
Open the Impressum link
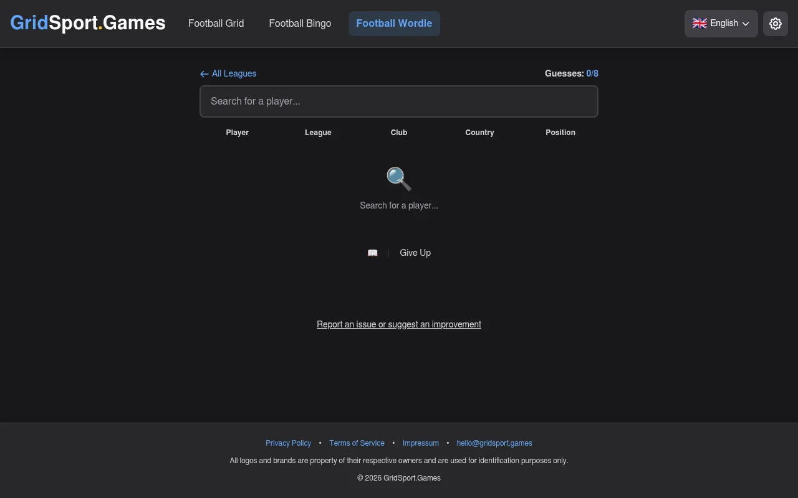point(421,443)
